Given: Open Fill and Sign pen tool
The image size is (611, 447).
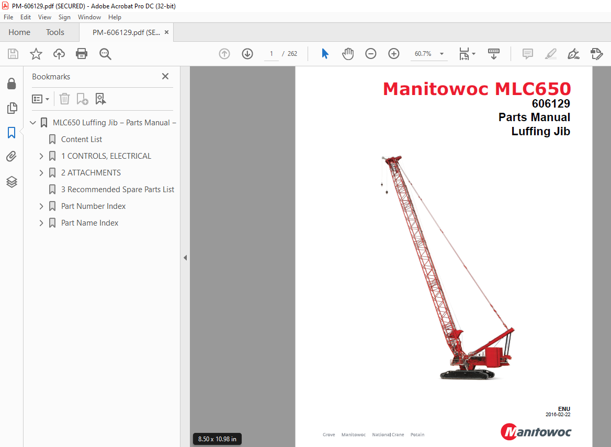Looking at the screenshot, I should (573, 54).
